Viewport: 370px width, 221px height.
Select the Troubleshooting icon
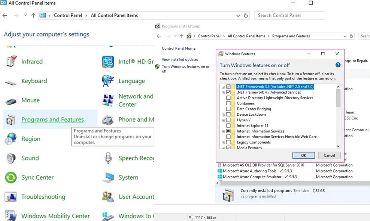coord(11,196)
